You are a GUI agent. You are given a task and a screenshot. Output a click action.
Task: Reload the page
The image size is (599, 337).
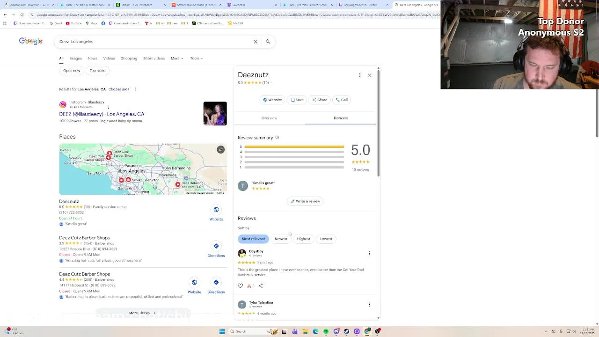tap(22, 15)
